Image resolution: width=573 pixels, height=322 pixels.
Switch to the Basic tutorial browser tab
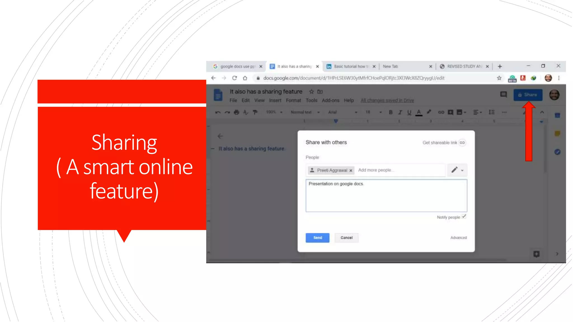point(350,67)
